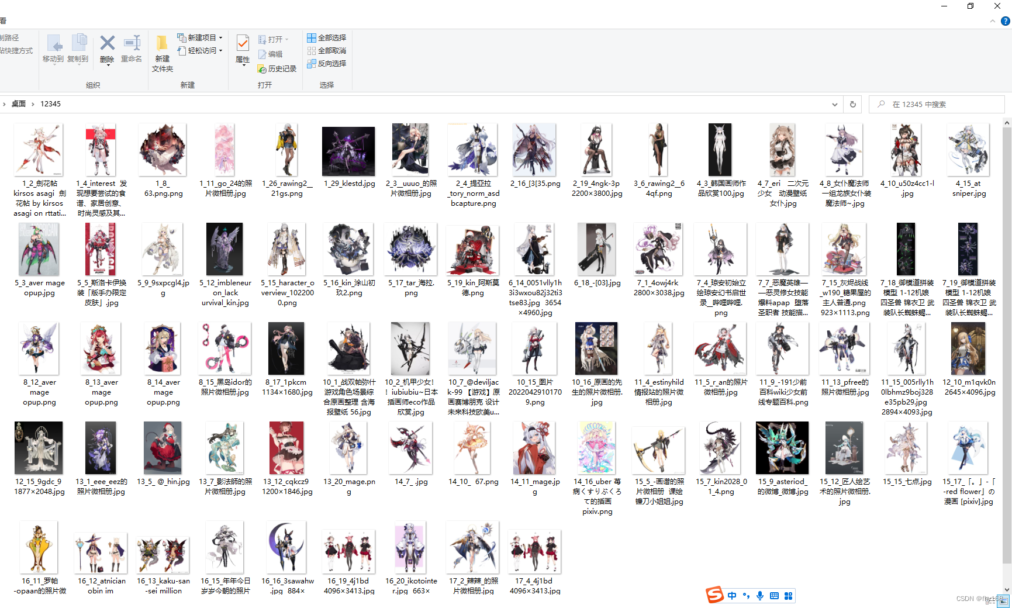This screenshot has height=608, width=1012.
Task: Click the search magnifier icon in the search box
Action: (x=881, y=104)
